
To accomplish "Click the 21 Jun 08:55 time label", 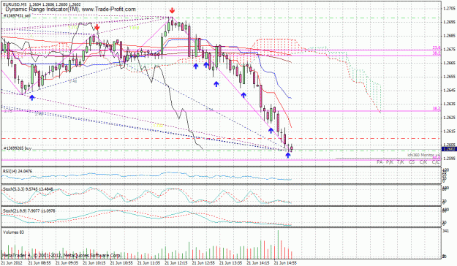I will tap(40, 263).
